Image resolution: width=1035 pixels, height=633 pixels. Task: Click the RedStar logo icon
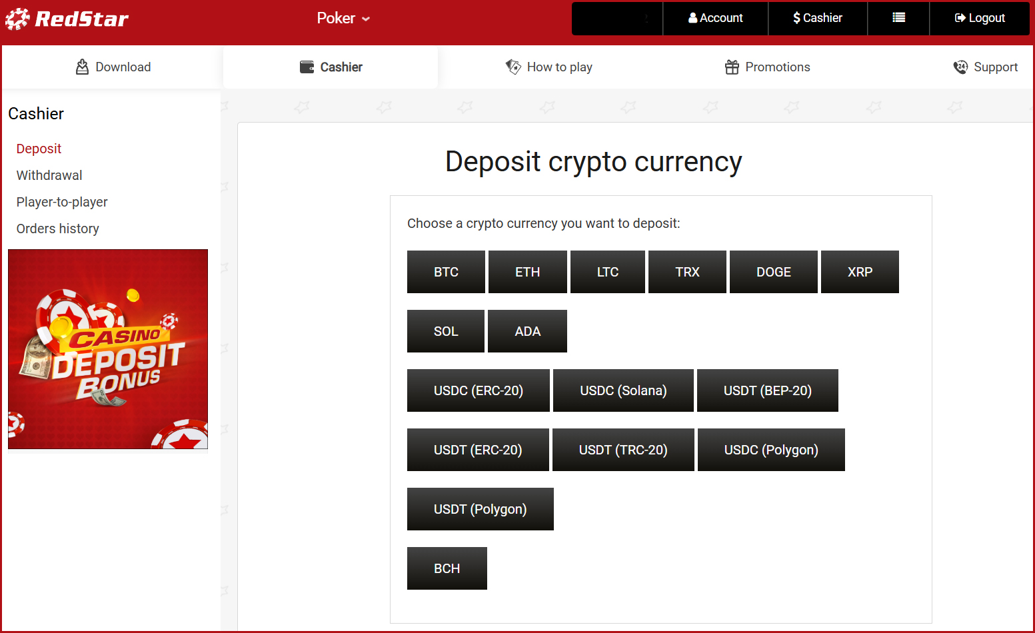(x=17, y=19)
